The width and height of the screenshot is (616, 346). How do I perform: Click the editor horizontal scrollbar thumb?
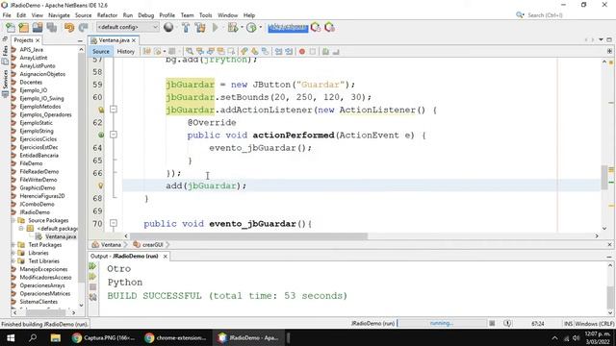248,236
